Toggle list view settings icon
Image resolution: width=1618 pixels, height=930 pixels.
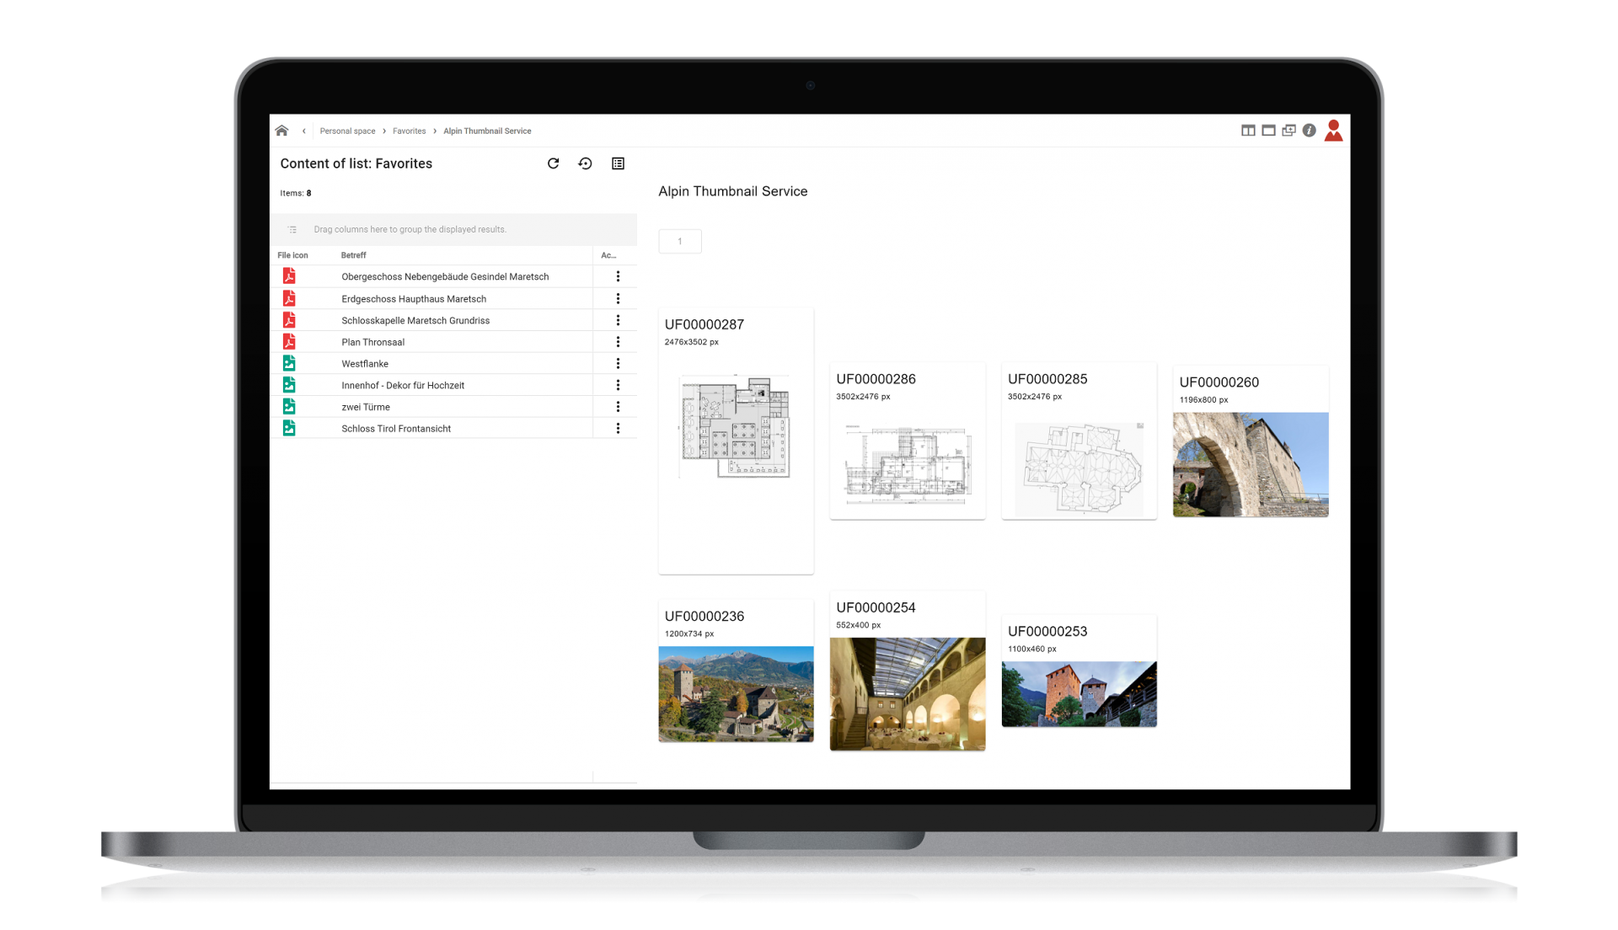(x=618, y=163)
